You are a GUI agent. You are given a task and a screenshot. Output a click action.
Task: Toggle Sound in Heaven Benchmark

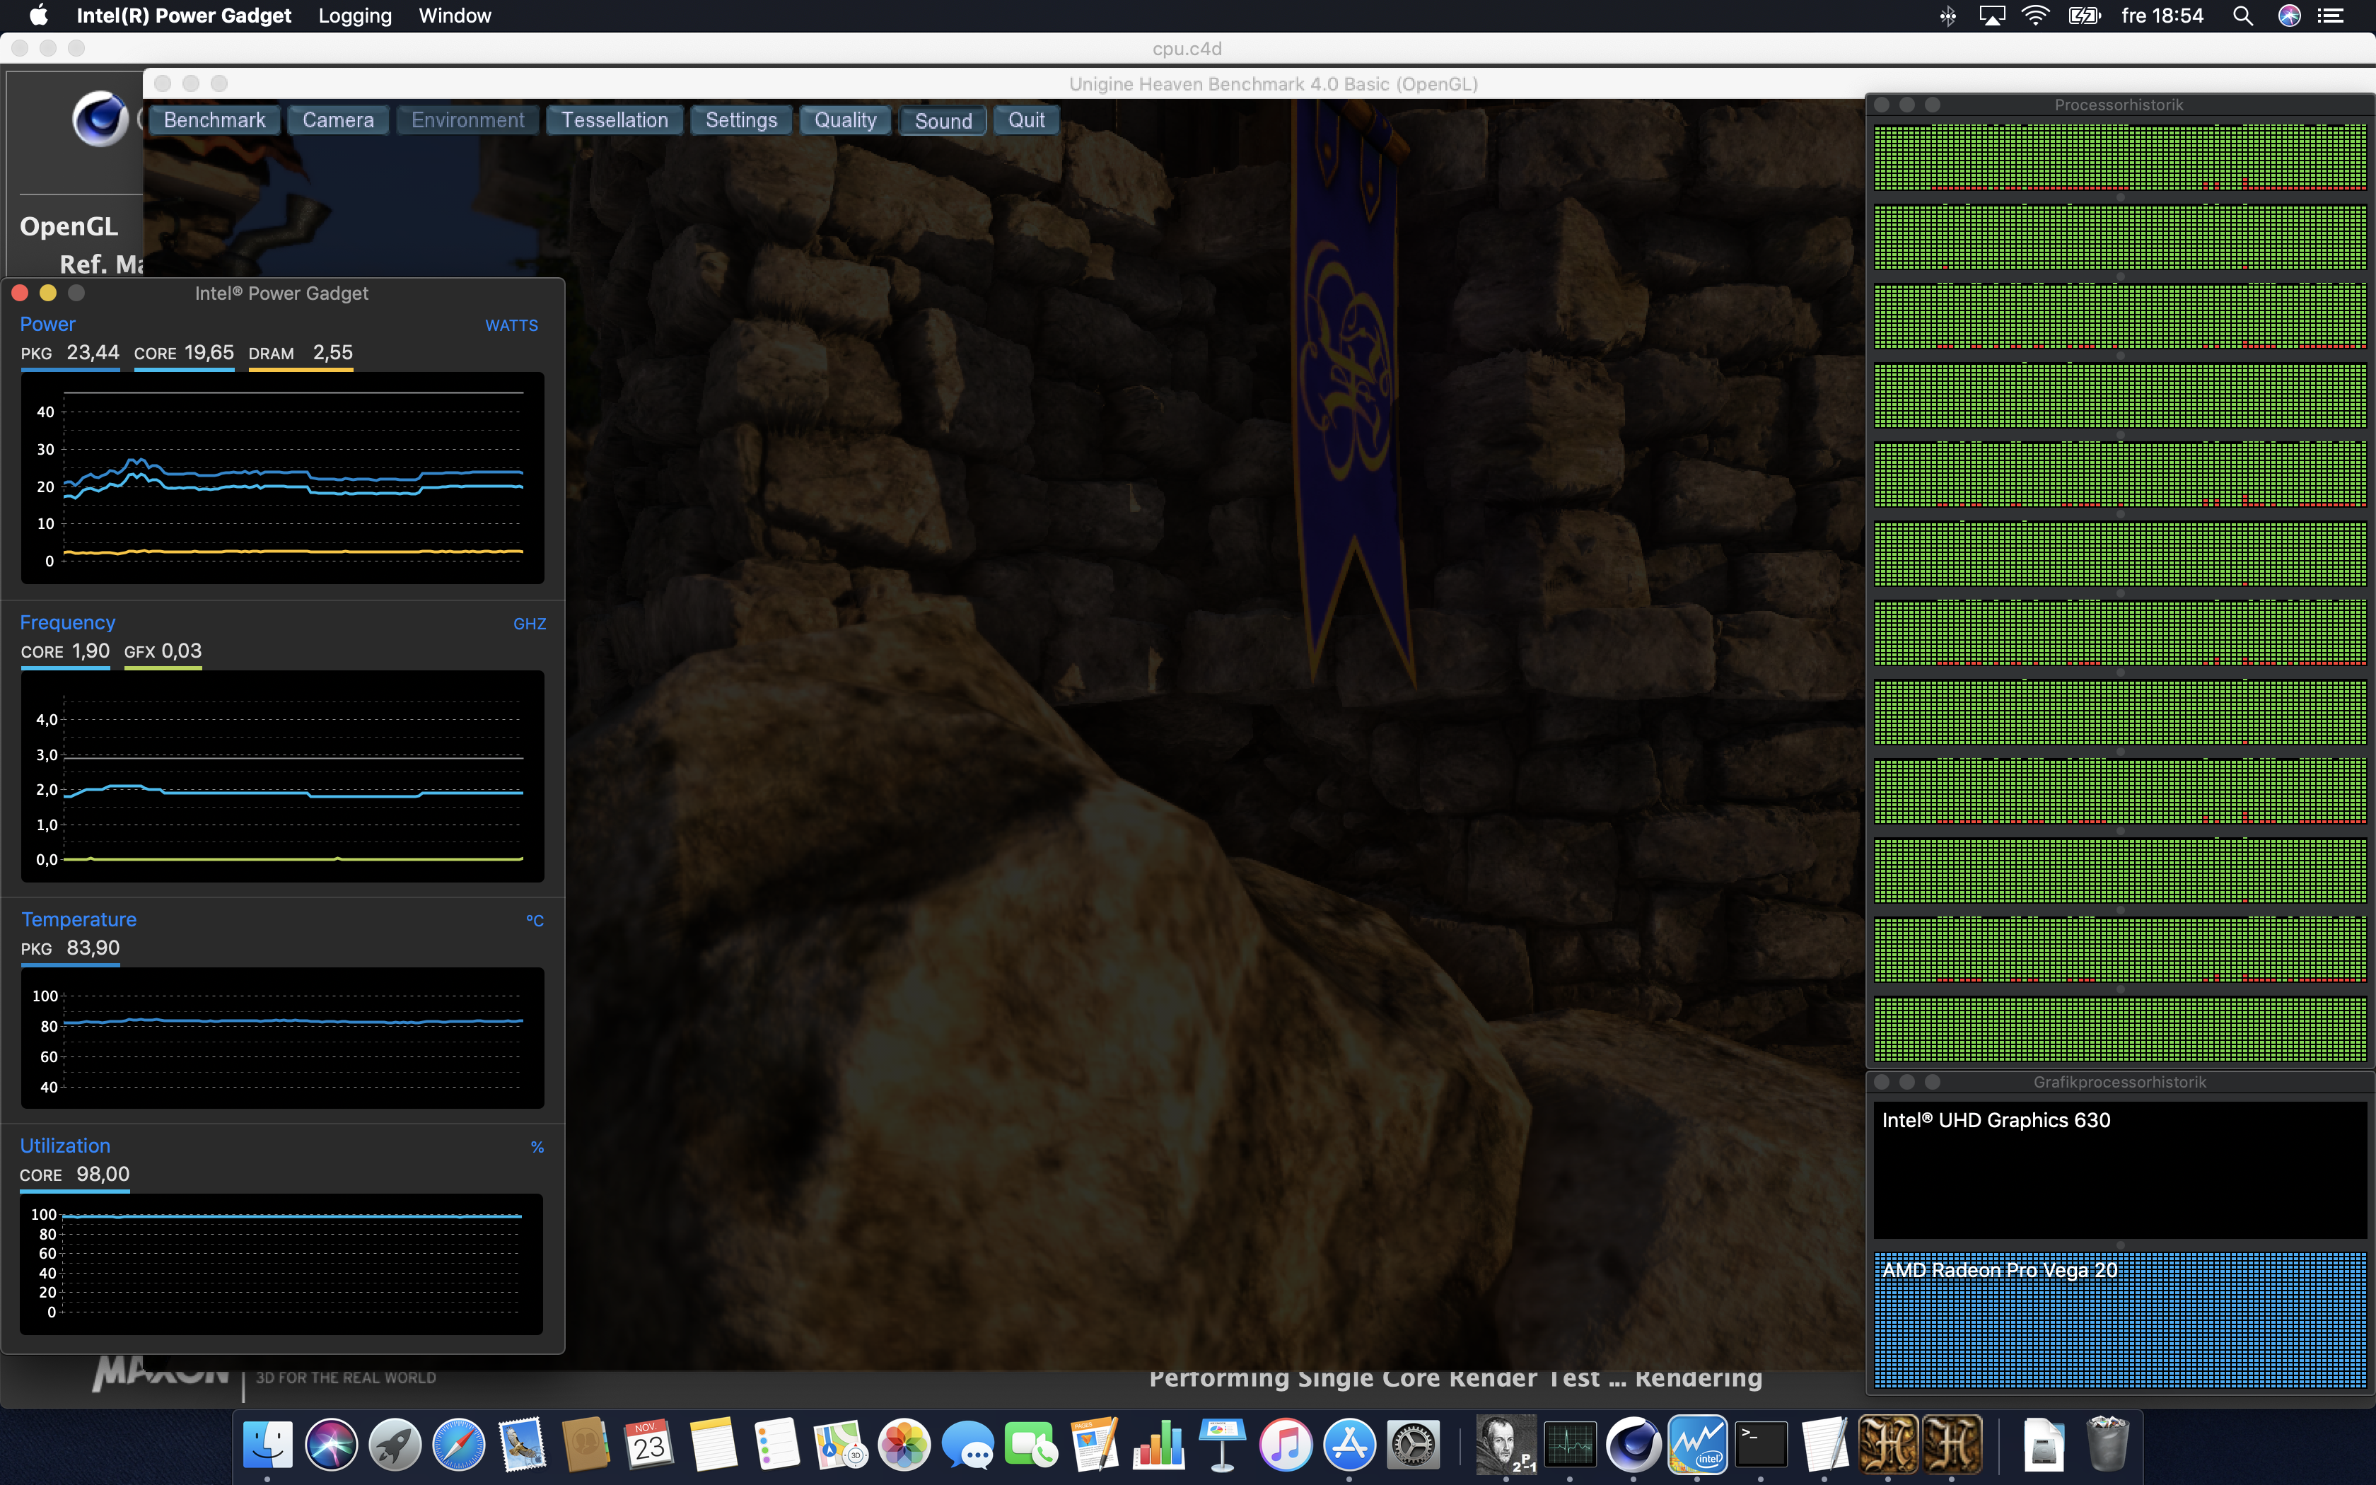pos(943,121)
